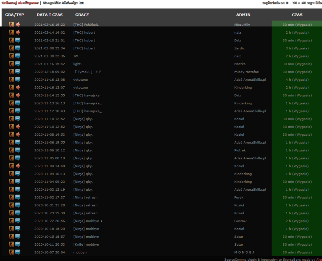Click date '2020-11-04 09:23'
Screen dimensions: 322x261
coord(49,182)
